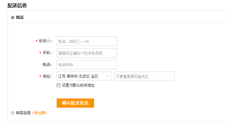Click the 设置为默认收货地址 label text
Screen dimensions: 227x123
coord(78,86)
